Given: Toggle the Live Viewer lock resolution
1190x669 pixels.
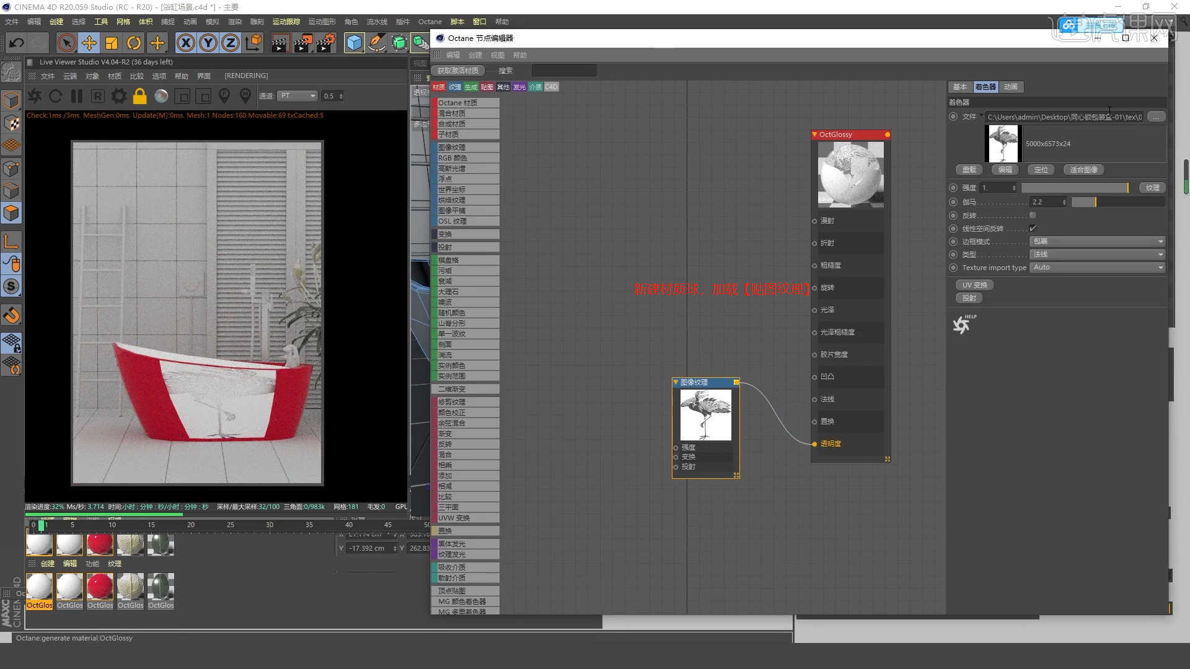Looking at the screenshot, I should click(140, 96).
